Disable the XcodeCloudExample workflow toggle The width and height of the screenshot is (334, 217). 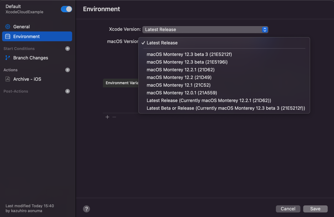tap(66, 9)
